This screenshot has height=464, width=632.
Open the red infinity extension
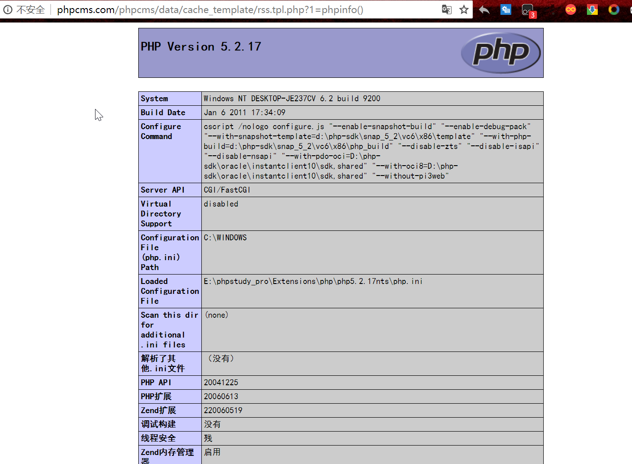tap(570, 9)
